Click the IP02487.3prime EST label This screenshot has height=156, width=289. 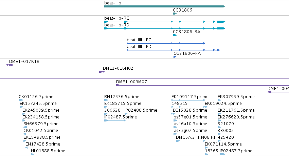point(236,151)
